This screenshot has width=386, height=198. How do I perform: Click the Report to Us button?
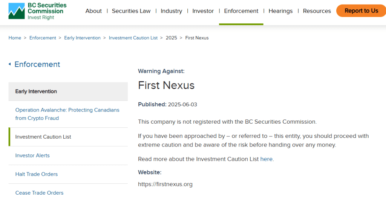(x=361, y=11)
